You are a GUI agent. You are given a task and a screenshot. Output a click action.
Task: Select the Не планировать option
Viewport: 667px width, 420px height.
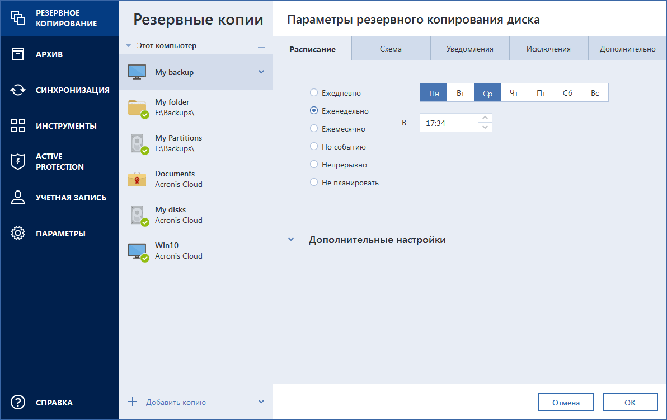pyautogui.click(x=313, y=182)
